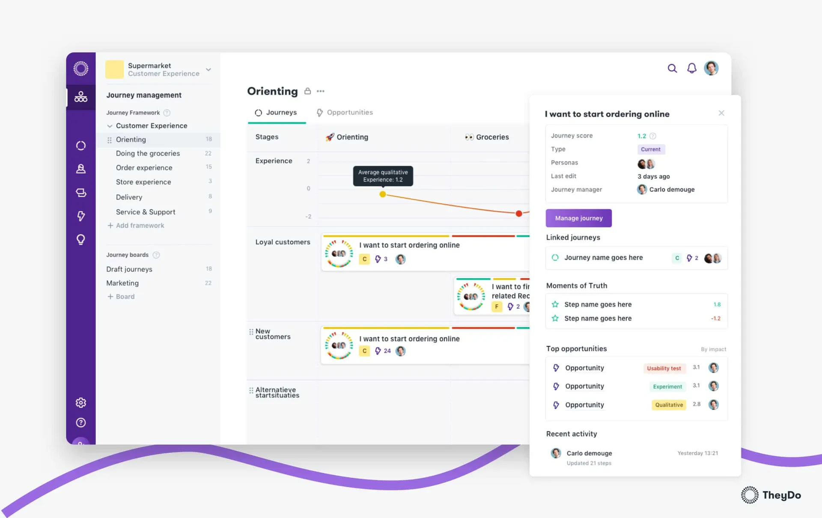
Task: Click the Manage journey button
Action: tap(578, 218)
